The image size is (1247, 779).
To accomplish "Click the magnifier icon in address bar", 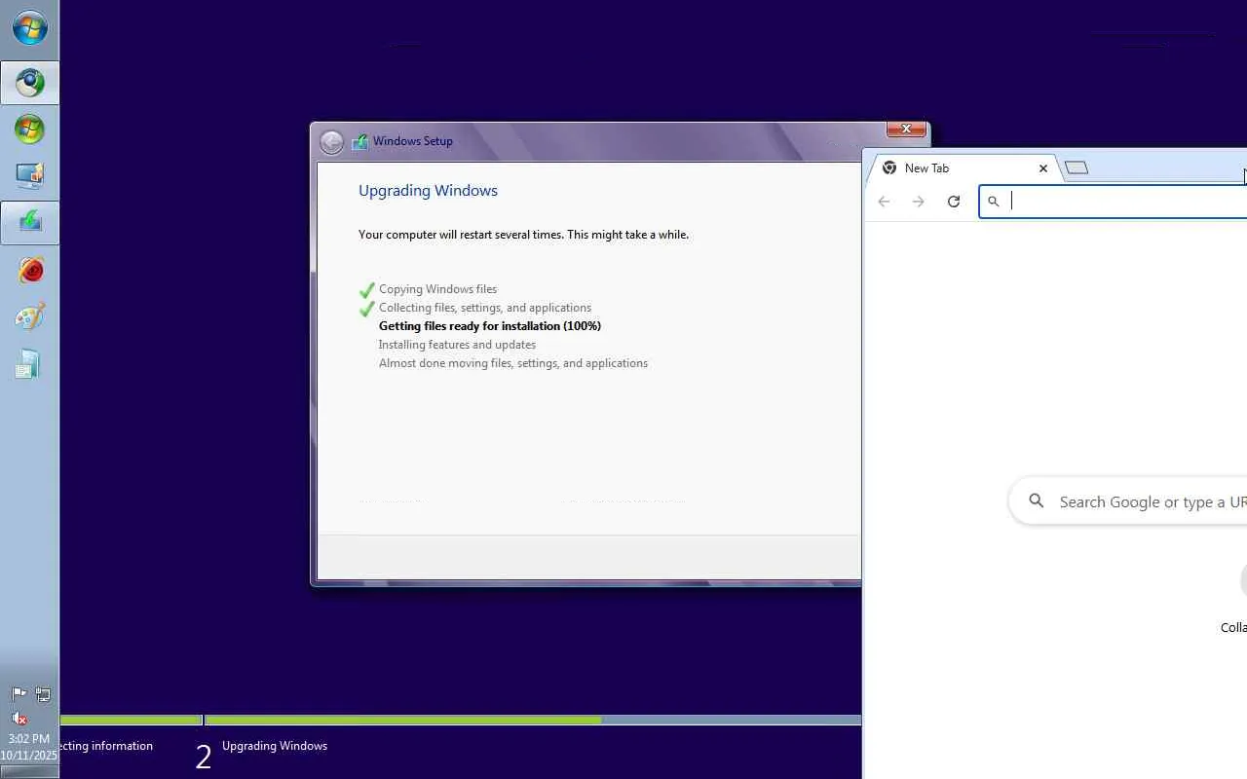I will (x=994, y=202).
